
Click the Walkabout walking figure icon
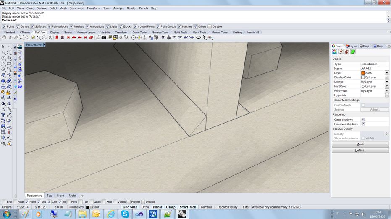[x=205, y=38]
